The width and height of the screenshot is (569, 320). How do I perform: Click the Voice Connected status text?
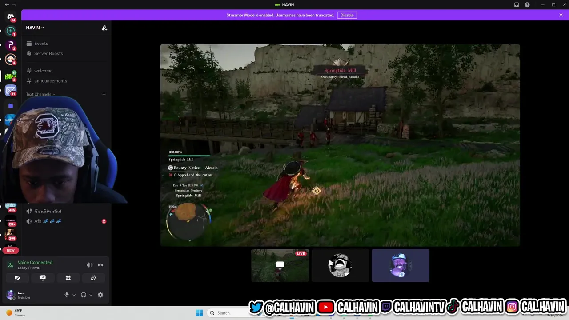[x=35, y=262]
